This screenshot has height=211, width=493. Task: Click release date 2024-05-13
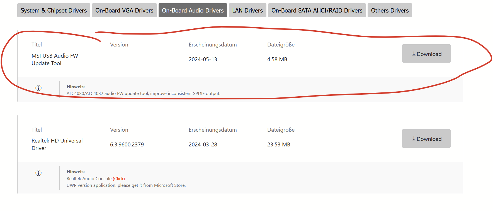(x=203, y=59)
